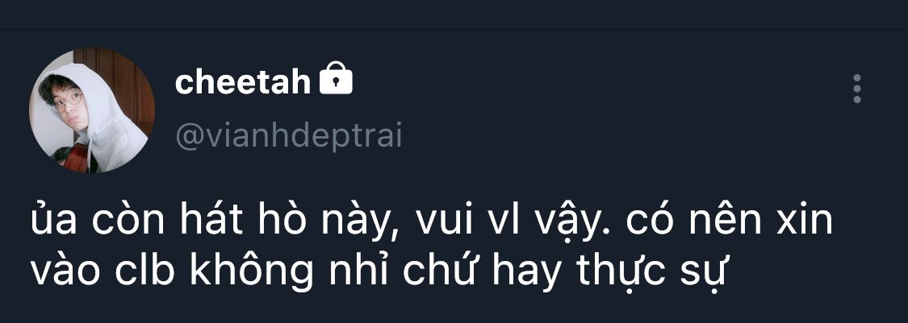Click the padlock protected-account icon
The width and height of the screenshot is (908, 323).
pyautogui.click(x=336, y=79)
